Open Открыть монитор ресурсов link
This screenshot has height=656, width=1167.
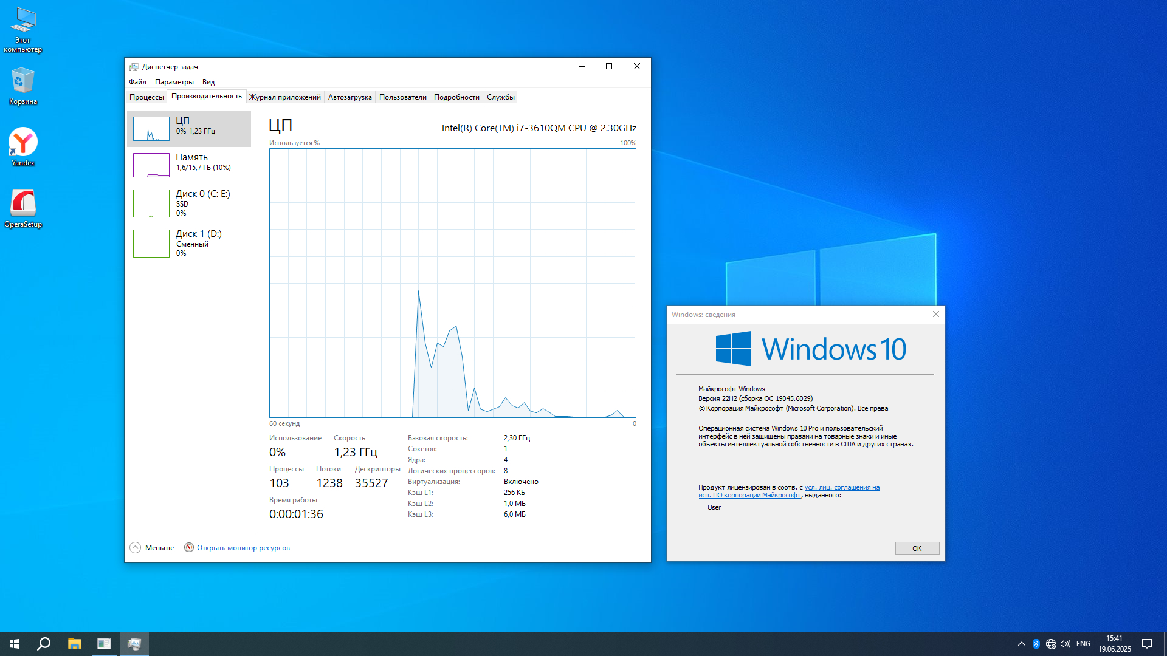point(243,548)
